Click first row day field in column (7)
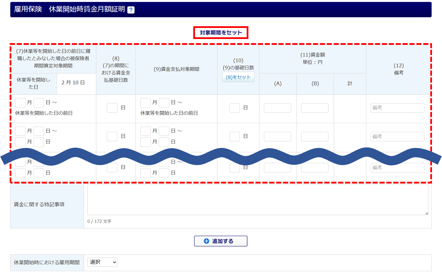 pos(39,102)
